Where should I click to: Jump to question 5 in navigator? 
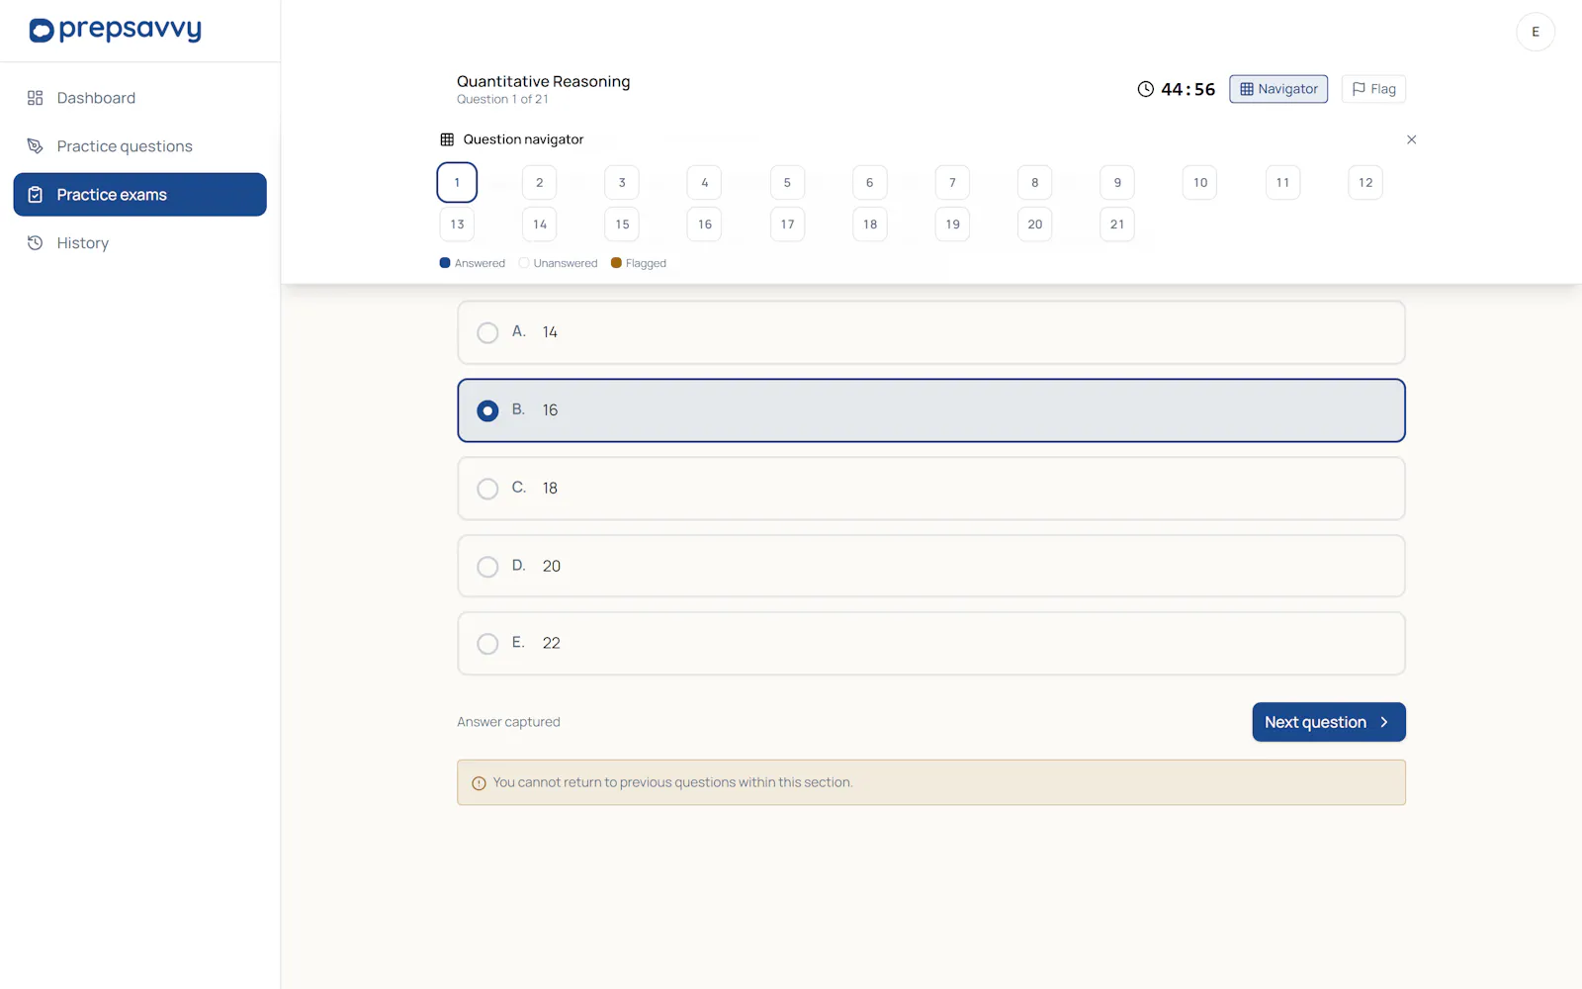coord(787,182)
